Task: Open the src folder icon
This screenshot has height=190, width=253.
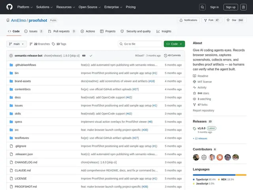Action: pyautogui.click(x=11, y=130)
